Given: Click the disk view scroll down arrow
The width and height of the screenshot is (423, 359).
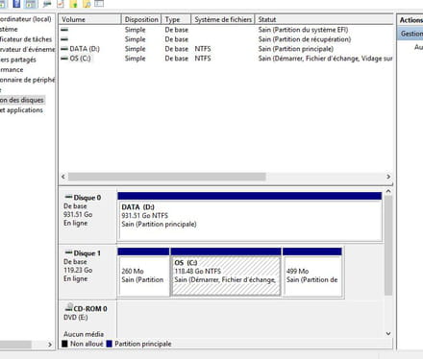Looking at the screenshot, I should (x=388, y=333).
